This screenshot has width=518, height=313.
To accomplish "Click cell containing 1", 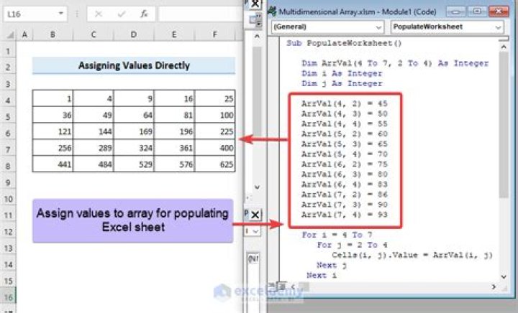I will (53, 98).
